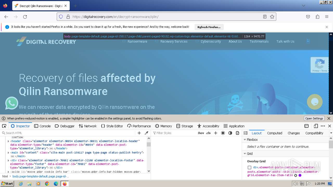Add new style rule plus icon
Image resolution: width=333 pixels, height=187 pixels.
pos(215,133)
